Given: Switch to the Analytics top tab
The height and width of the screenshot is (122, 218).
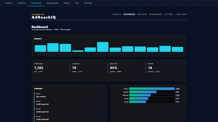Looking at the screenshot, I should point(22,3).
